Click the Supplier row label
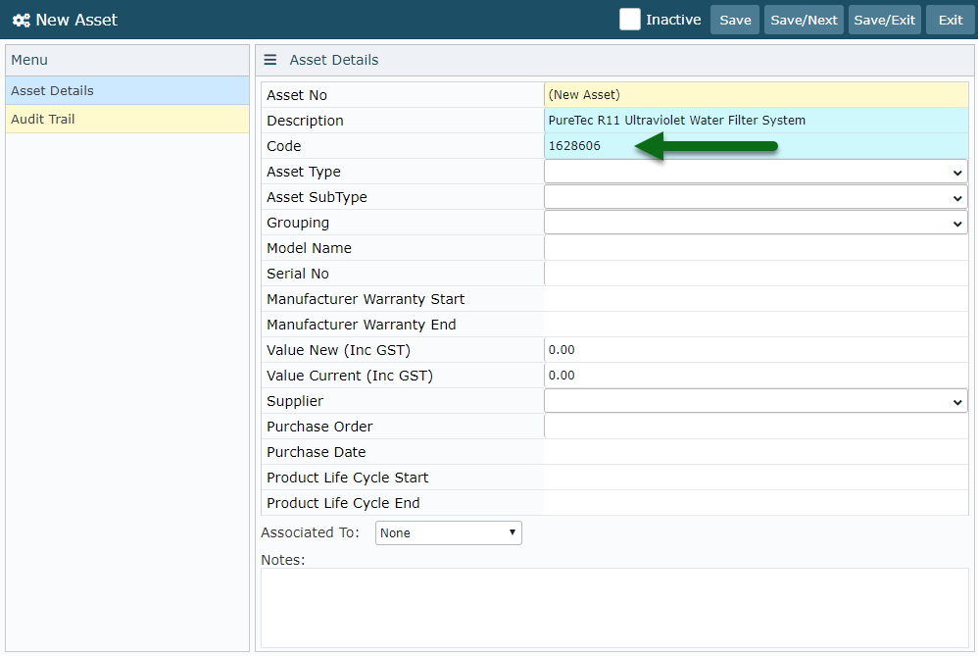Screen dimensions: 978x656 click(295, 401)
